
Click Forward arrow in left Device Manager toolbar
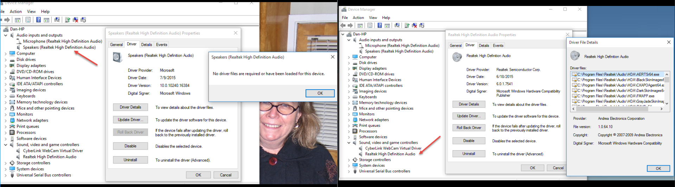coord(7,20)
